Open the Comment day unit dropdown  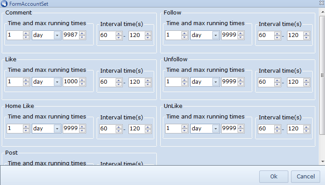point(57,35)
